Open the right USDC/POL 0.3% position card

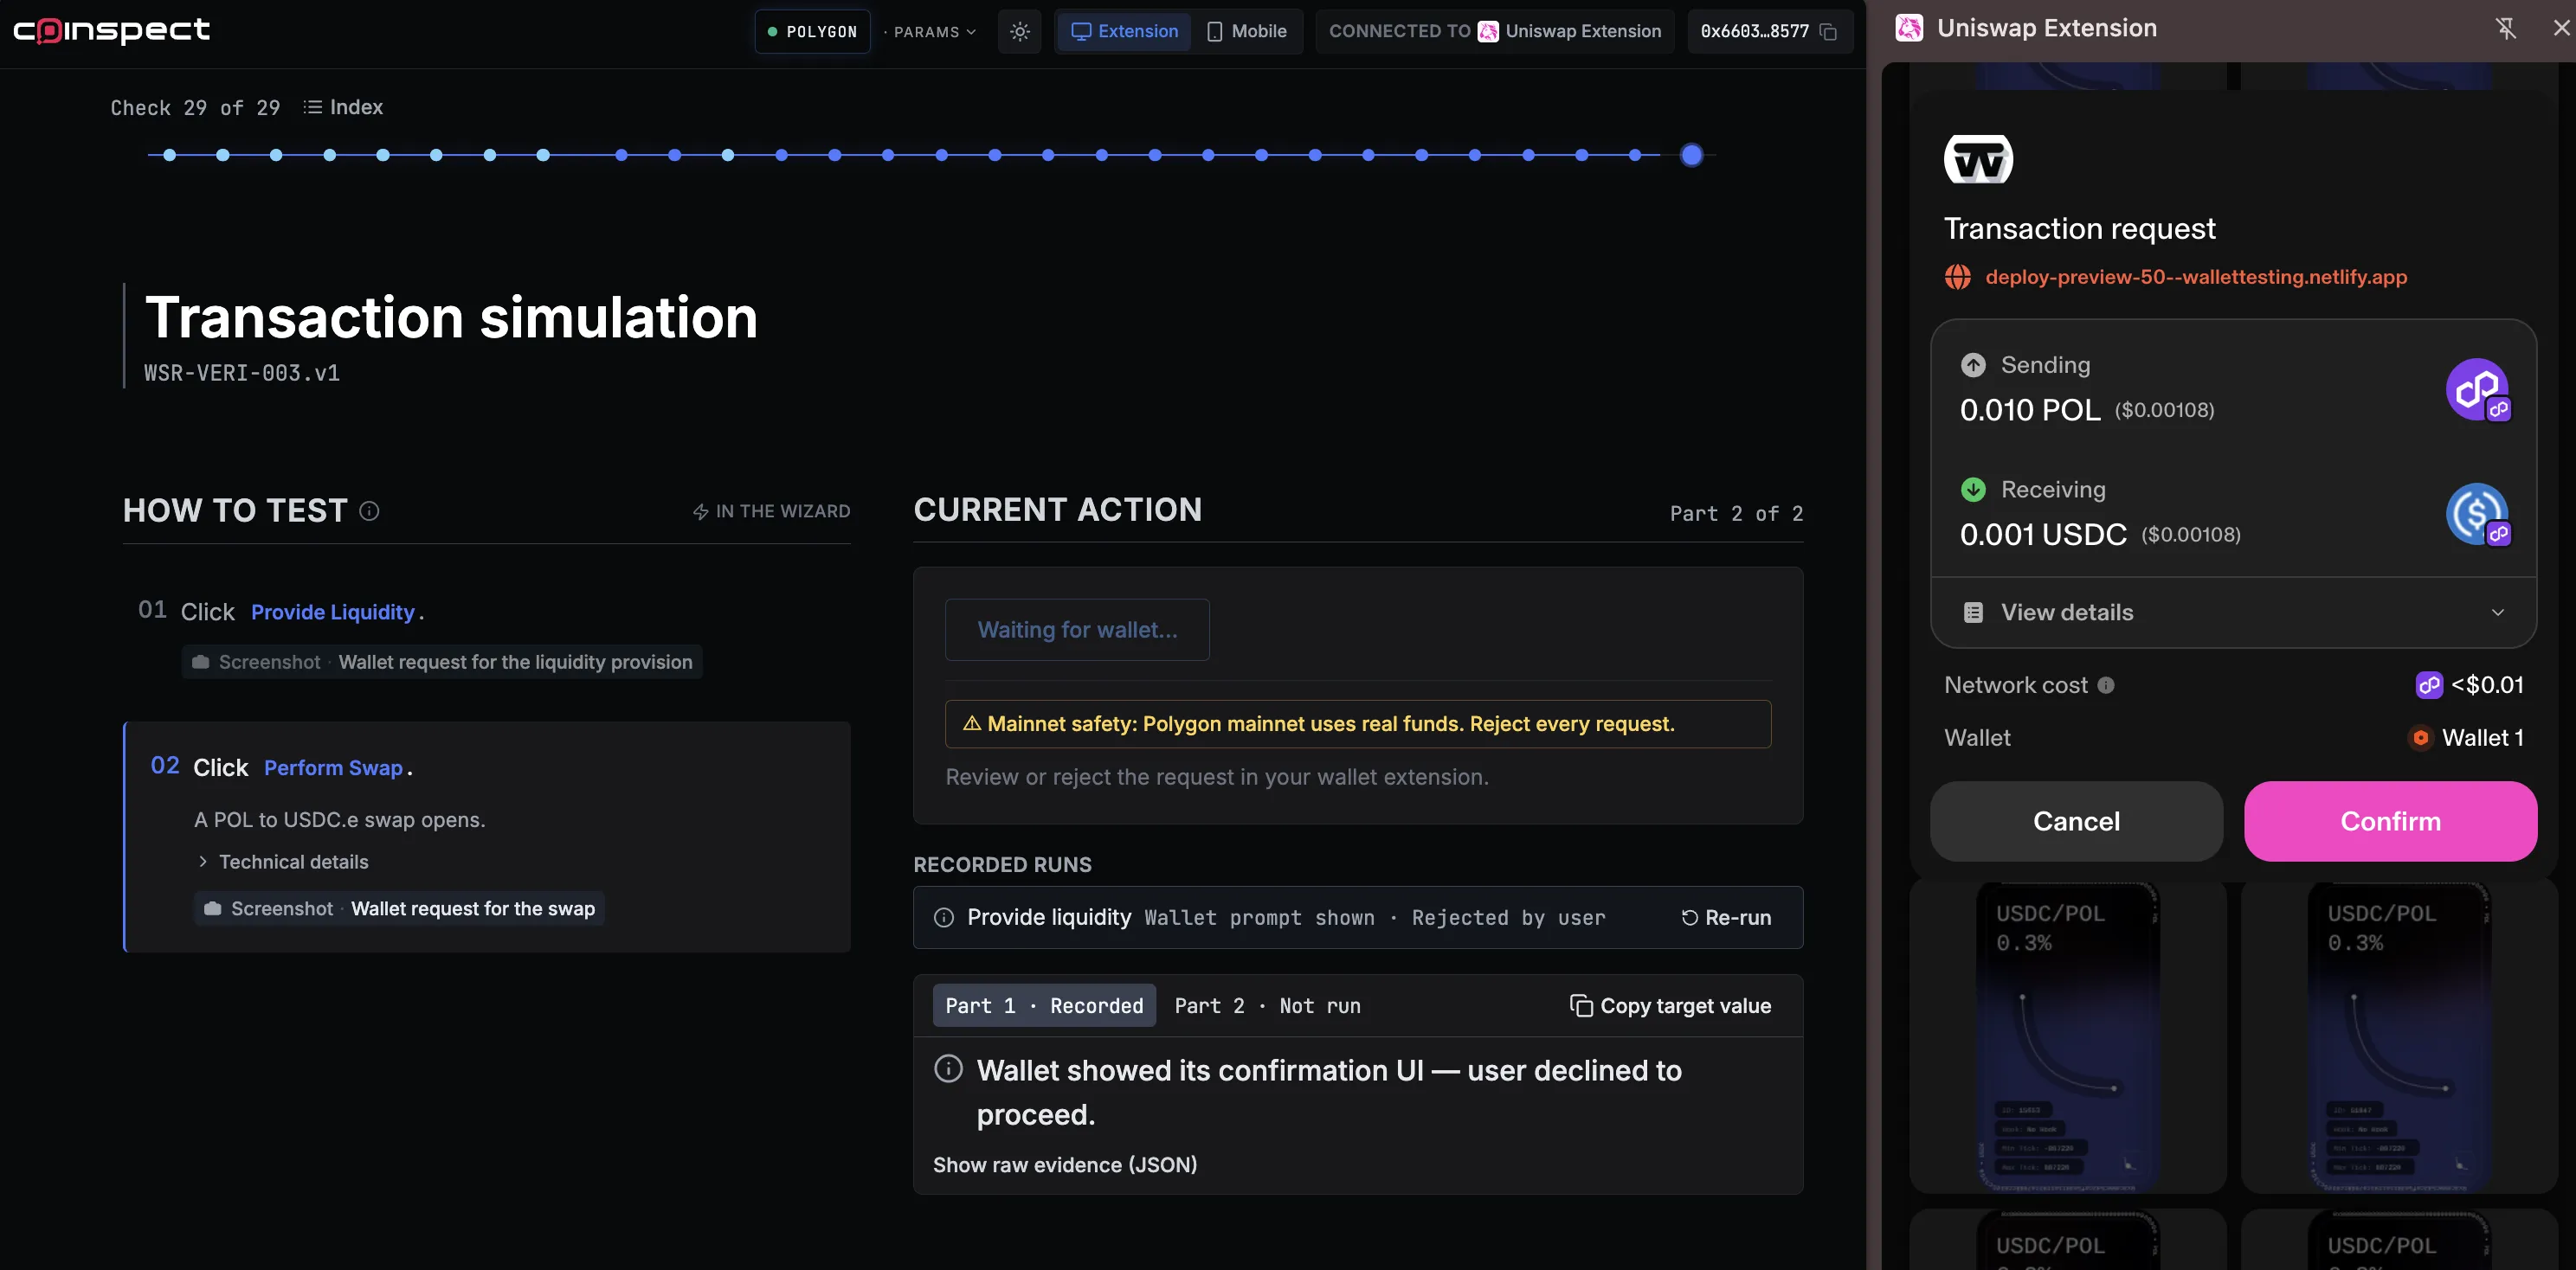tap(2399, 1036)
